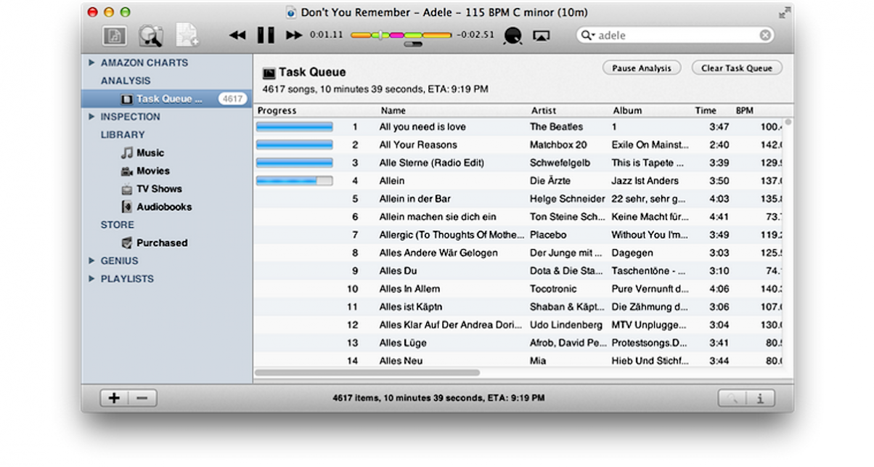Click the horizontal scrollbar below song list
The width and height of the screenshot is (874, 467).
tap(367, 373)
